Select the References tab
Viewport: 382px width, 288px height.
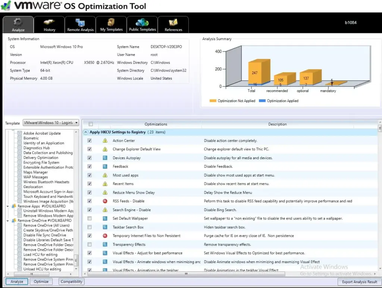pyautogui.click(x=173, y=24)
